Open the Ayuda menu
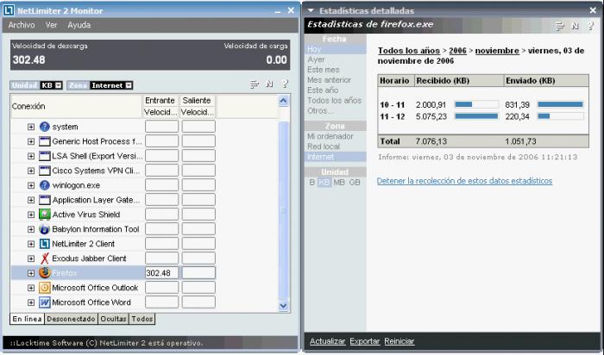 tap(79, 25)
